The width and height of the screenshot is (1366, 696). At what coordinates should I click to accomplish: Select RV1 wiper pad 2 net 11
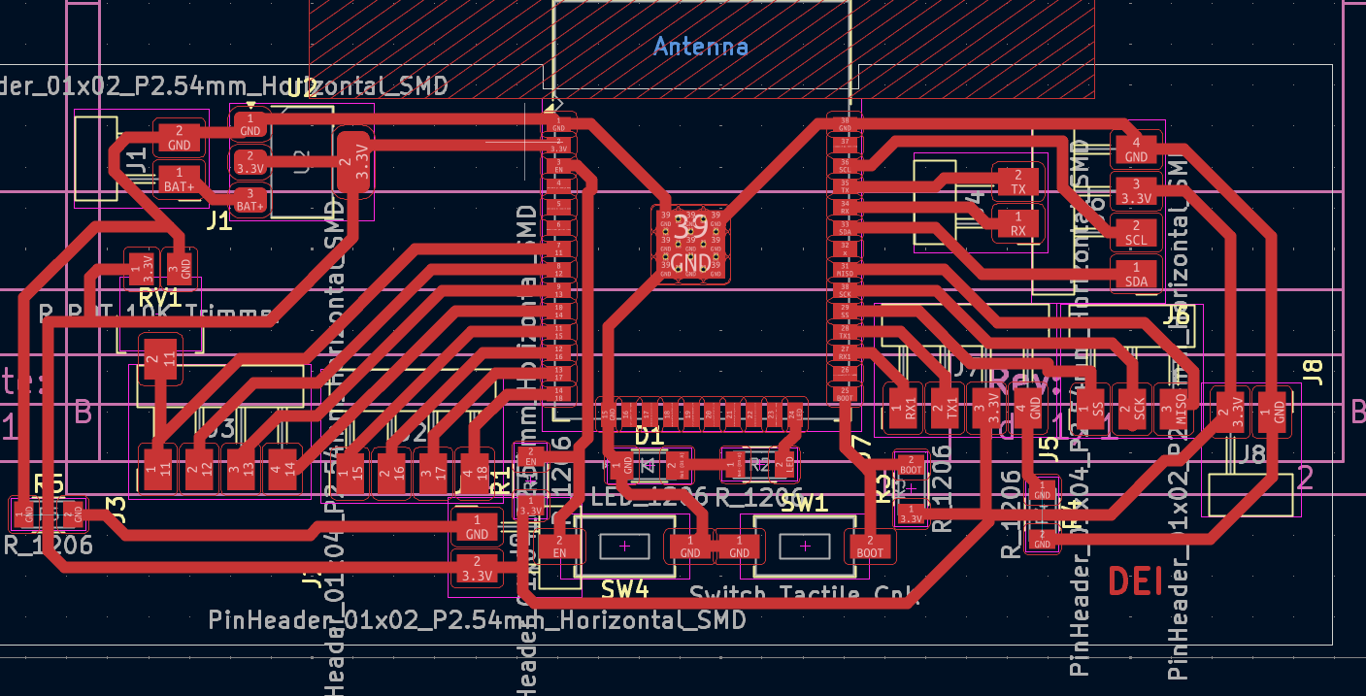point(161,359)
